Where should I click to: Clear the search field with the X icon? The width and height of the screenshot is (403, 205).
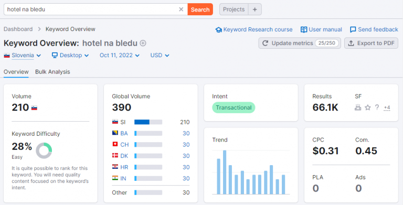point(181,9)
